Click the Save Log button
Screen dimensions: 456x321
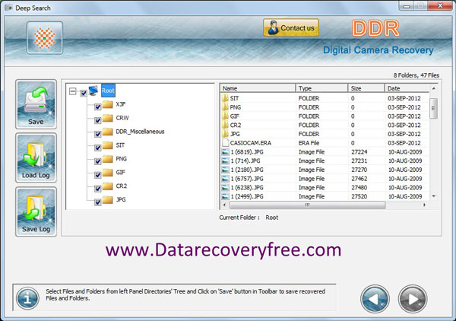click(36, 211)
